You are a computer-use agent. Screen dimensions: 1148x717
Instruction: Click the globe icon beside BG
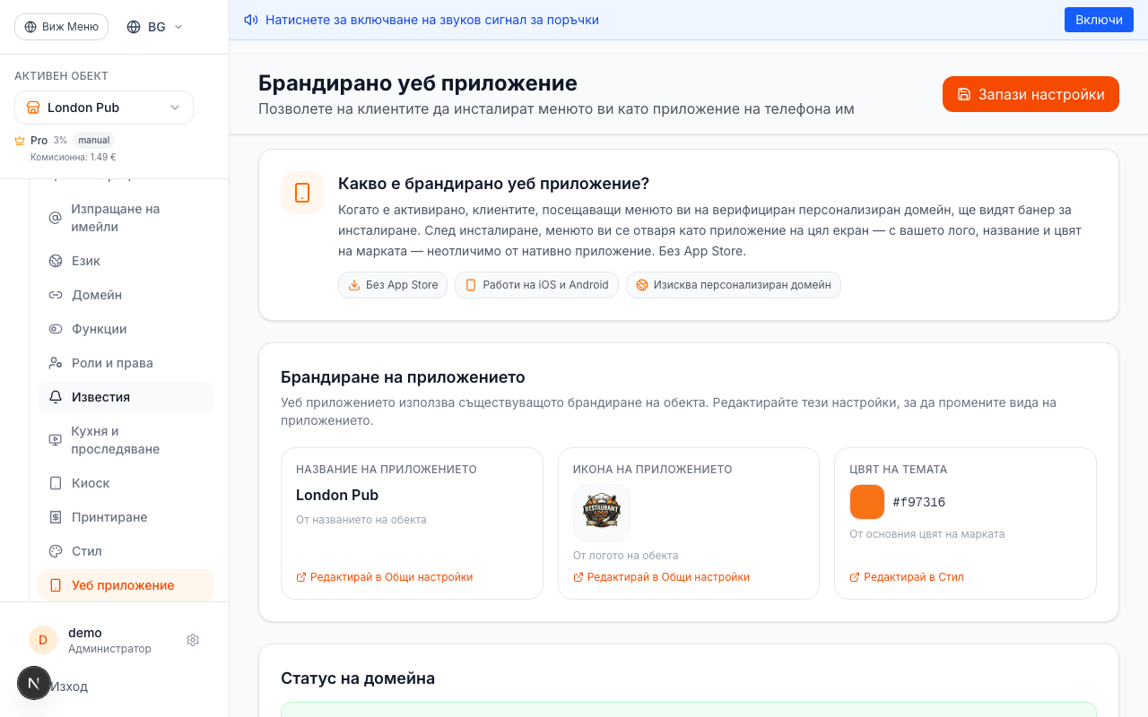(134, 27)
